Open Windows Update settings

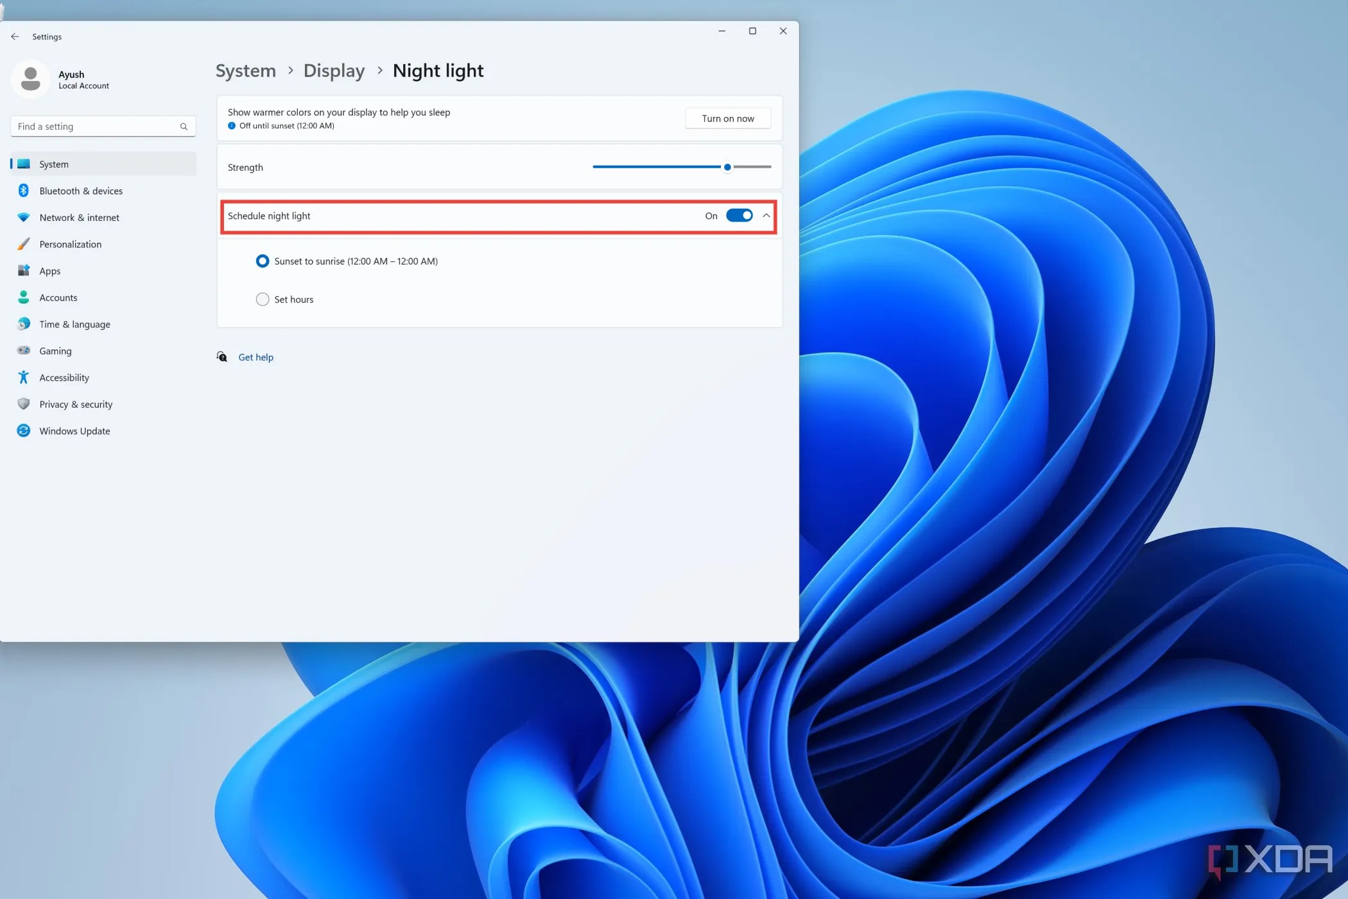coord(74,430)
